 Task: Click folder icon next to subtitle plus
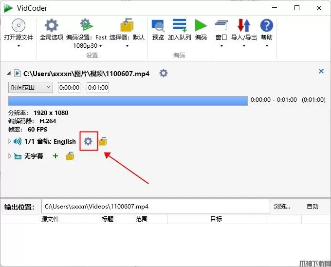(x=70, y=156)
